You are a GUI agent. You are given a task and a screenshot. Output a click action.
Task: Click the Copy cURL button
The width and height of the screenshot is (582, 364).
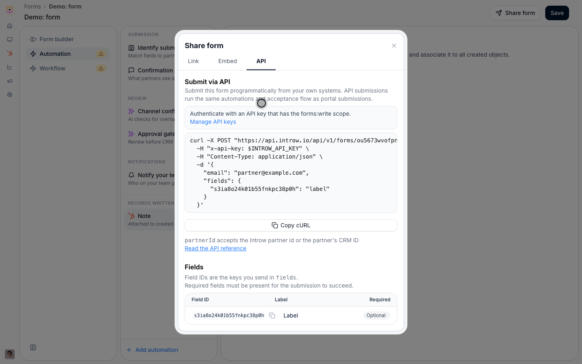click(x=291, y=225)
